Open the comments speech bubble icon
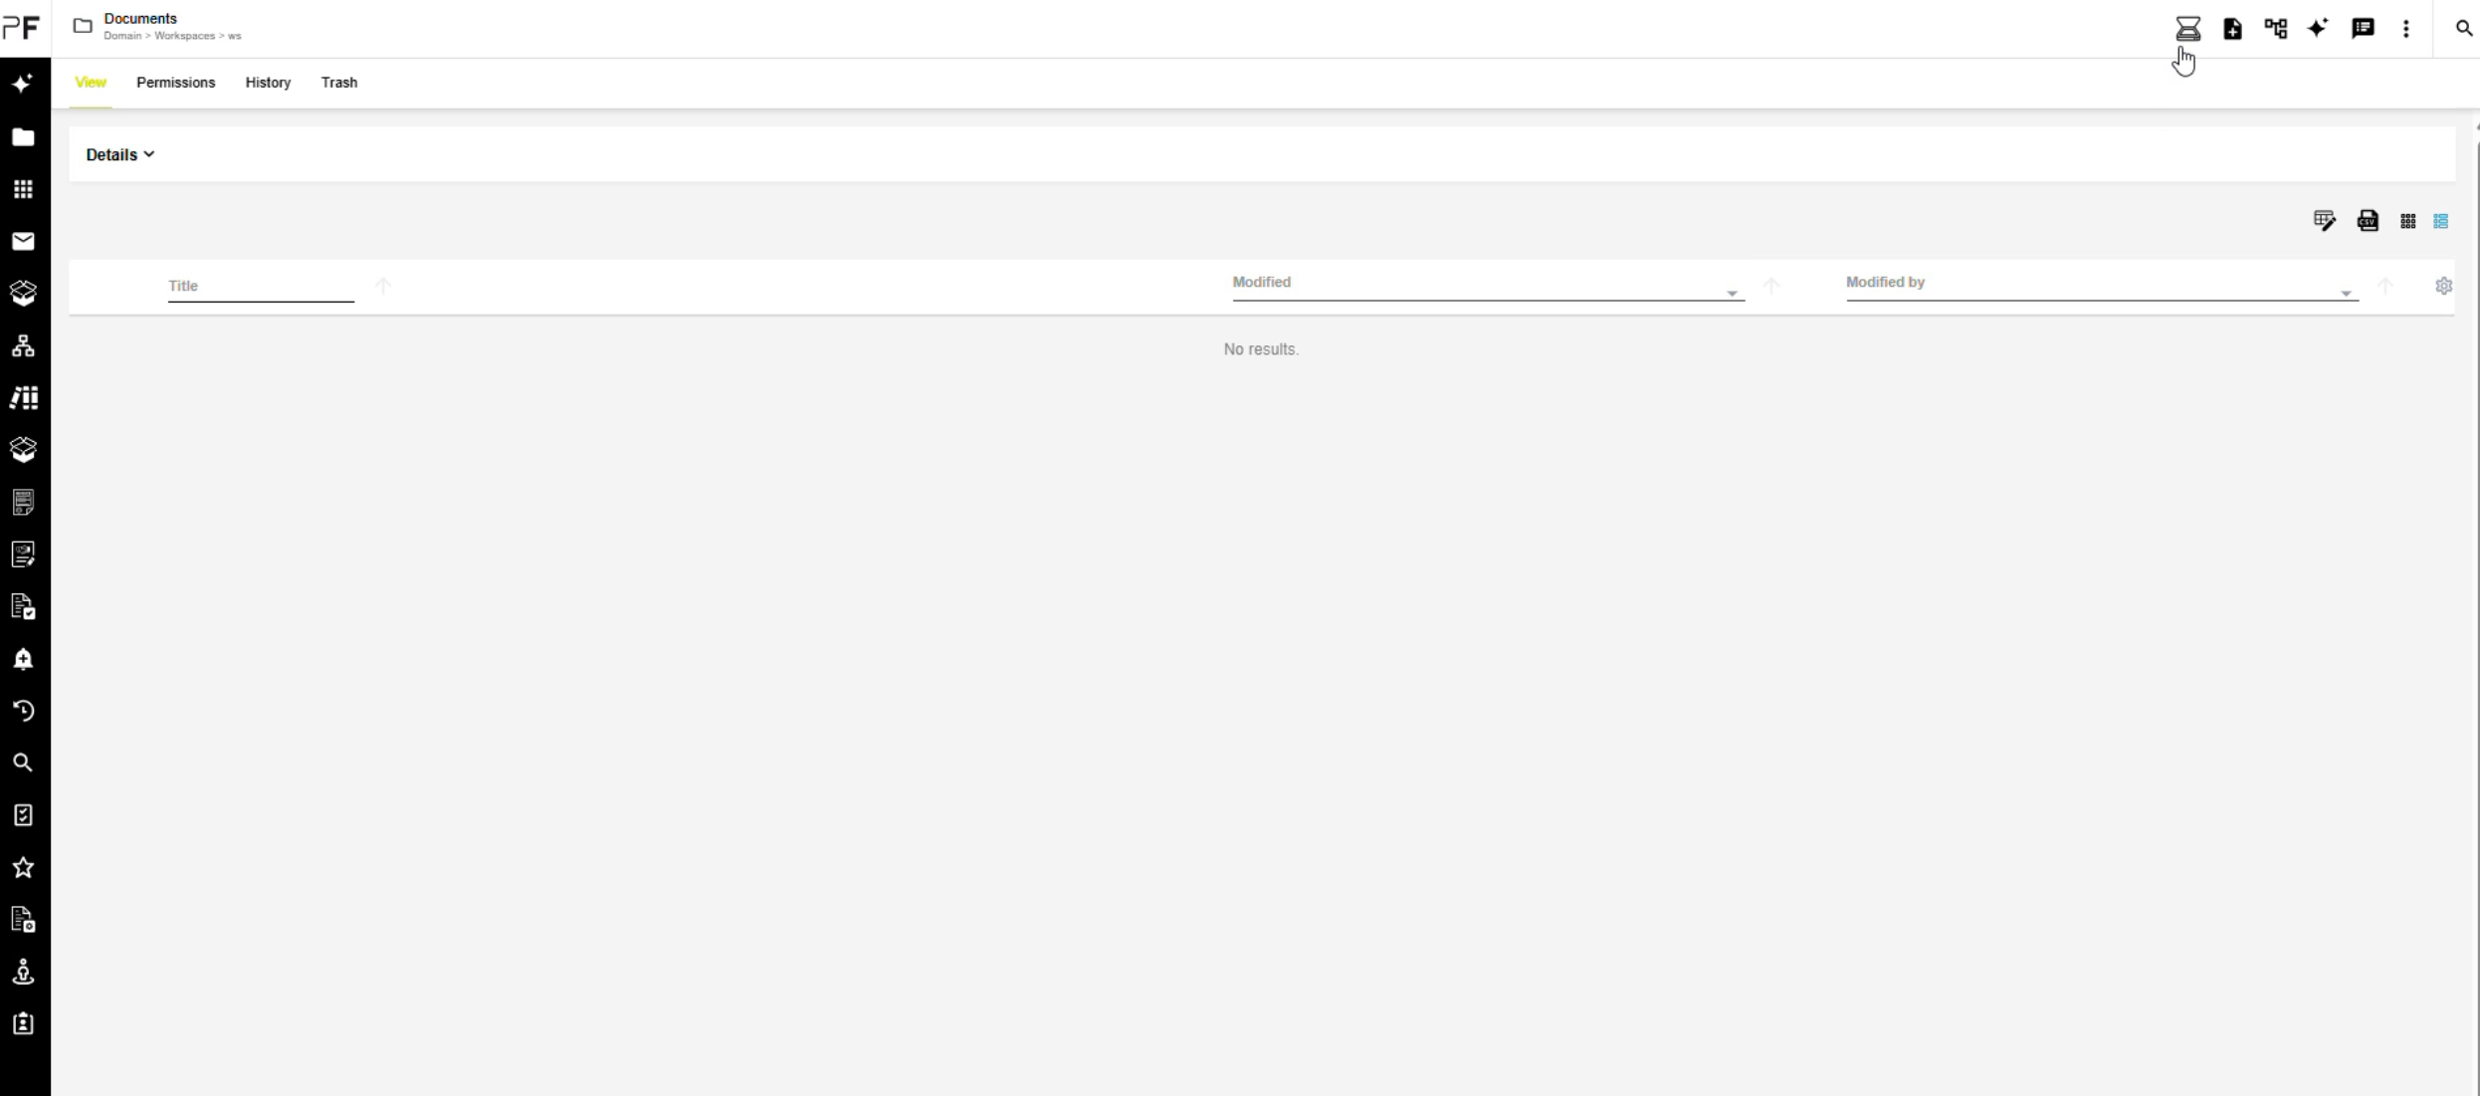The image size is (2480, 1096). (2363, 29)
